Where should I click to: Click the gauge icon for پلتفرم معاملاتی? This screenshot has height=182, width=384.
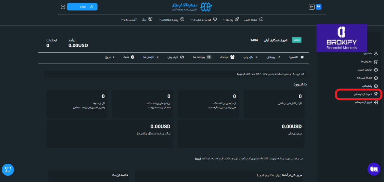click(x=182, y=19)
